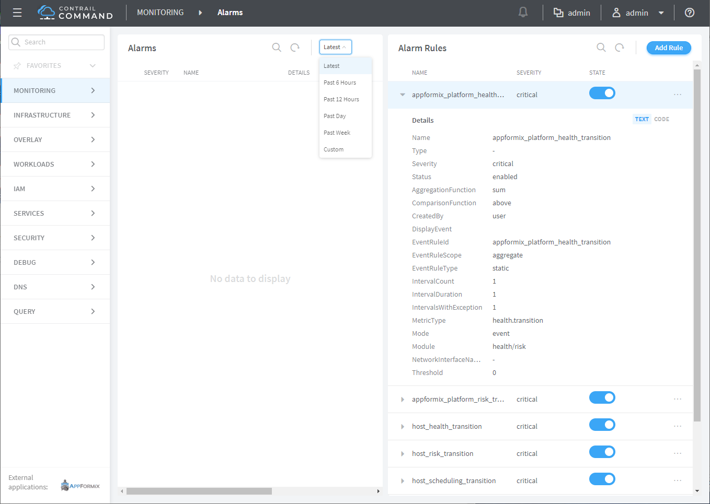Open the SERVICES sidebar section
Viewport: 710px width, 504px height.
click(x=55, y=213)
